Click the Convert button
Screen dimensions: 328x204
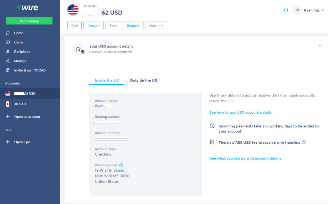point(94,26)
